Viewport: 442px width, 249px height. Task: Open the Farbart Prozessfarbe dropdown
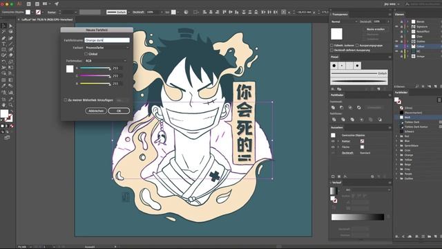[107, 48]
